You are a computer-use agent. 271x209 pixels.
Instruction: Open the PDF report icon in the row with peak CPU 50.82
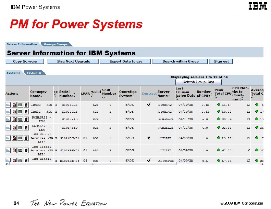pos(14,112)
